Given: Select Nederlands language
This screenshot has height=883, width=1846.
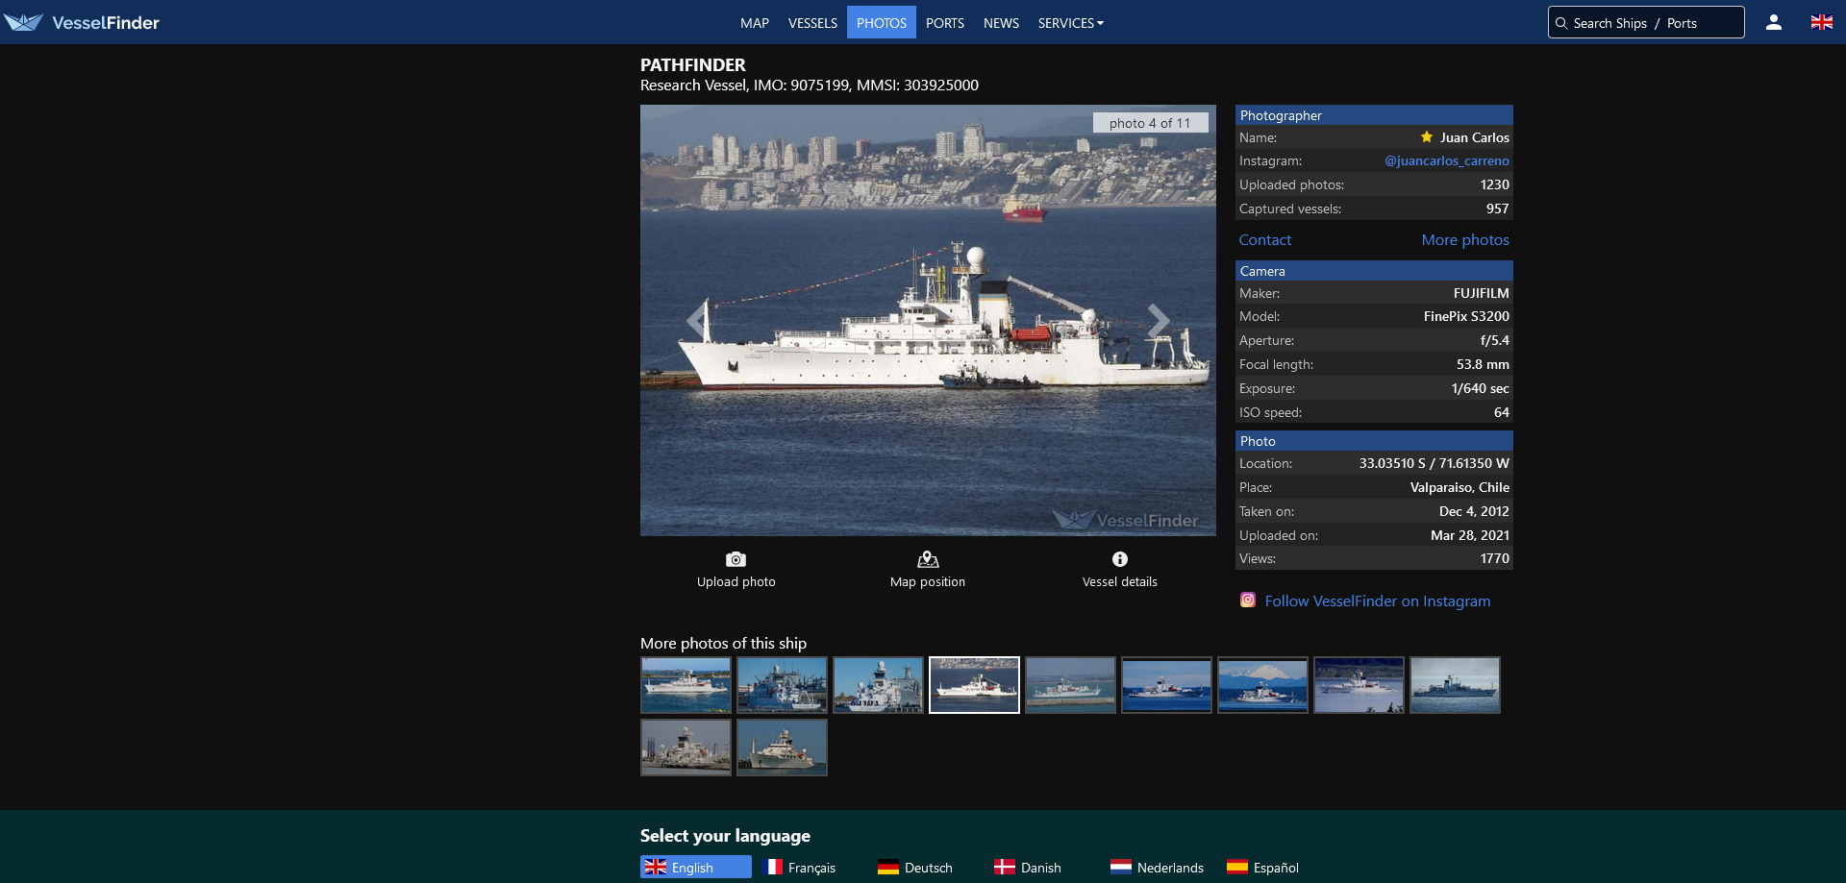Looking at the screenshot, I should pos(1158,867).
